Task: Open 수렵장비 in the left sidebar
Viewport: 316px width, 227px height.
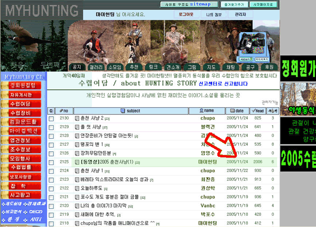Action: tap(20, 113)
